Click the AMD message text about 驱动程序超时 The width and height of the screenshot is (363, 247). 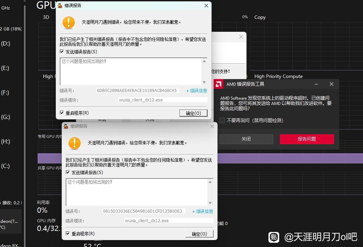[x=276, y=103]
